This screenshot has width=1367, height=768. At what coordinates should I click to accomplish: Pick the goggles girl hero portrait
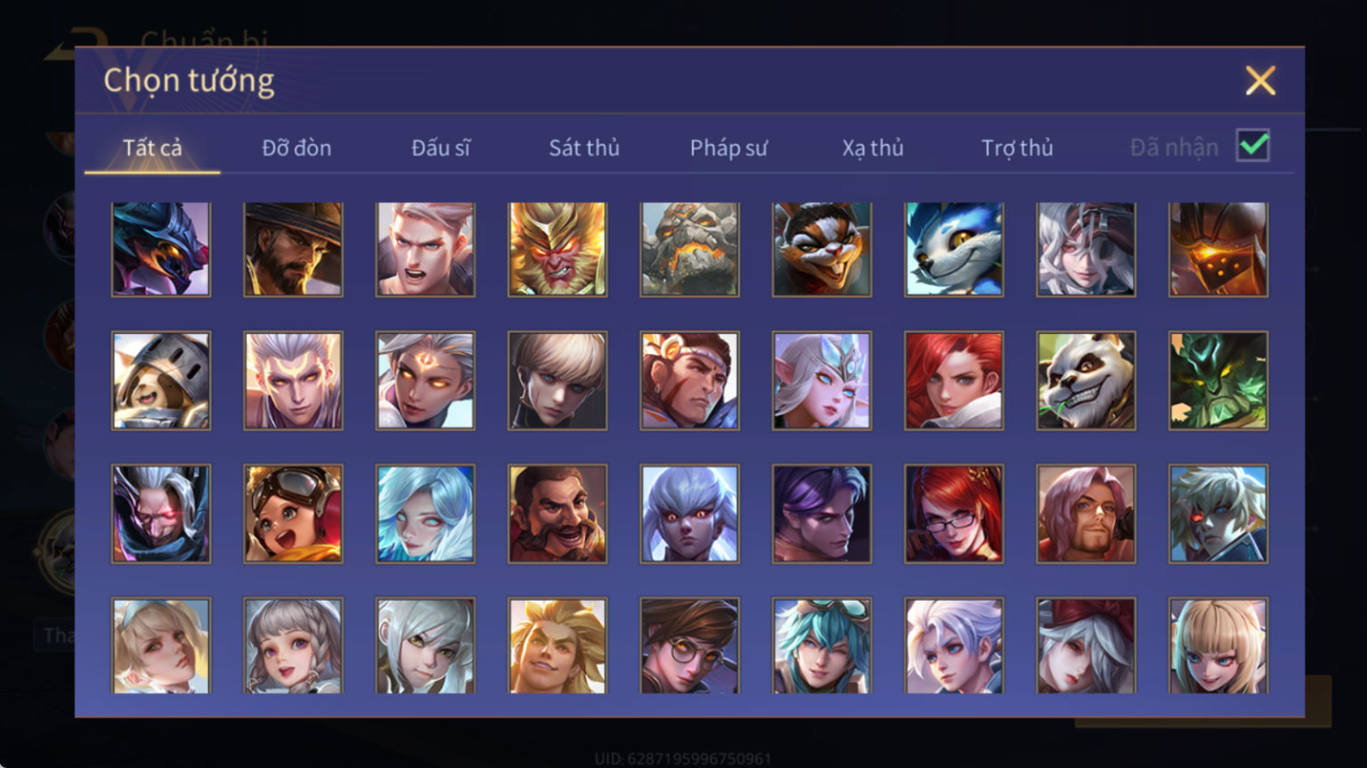[x=293, y=513]
